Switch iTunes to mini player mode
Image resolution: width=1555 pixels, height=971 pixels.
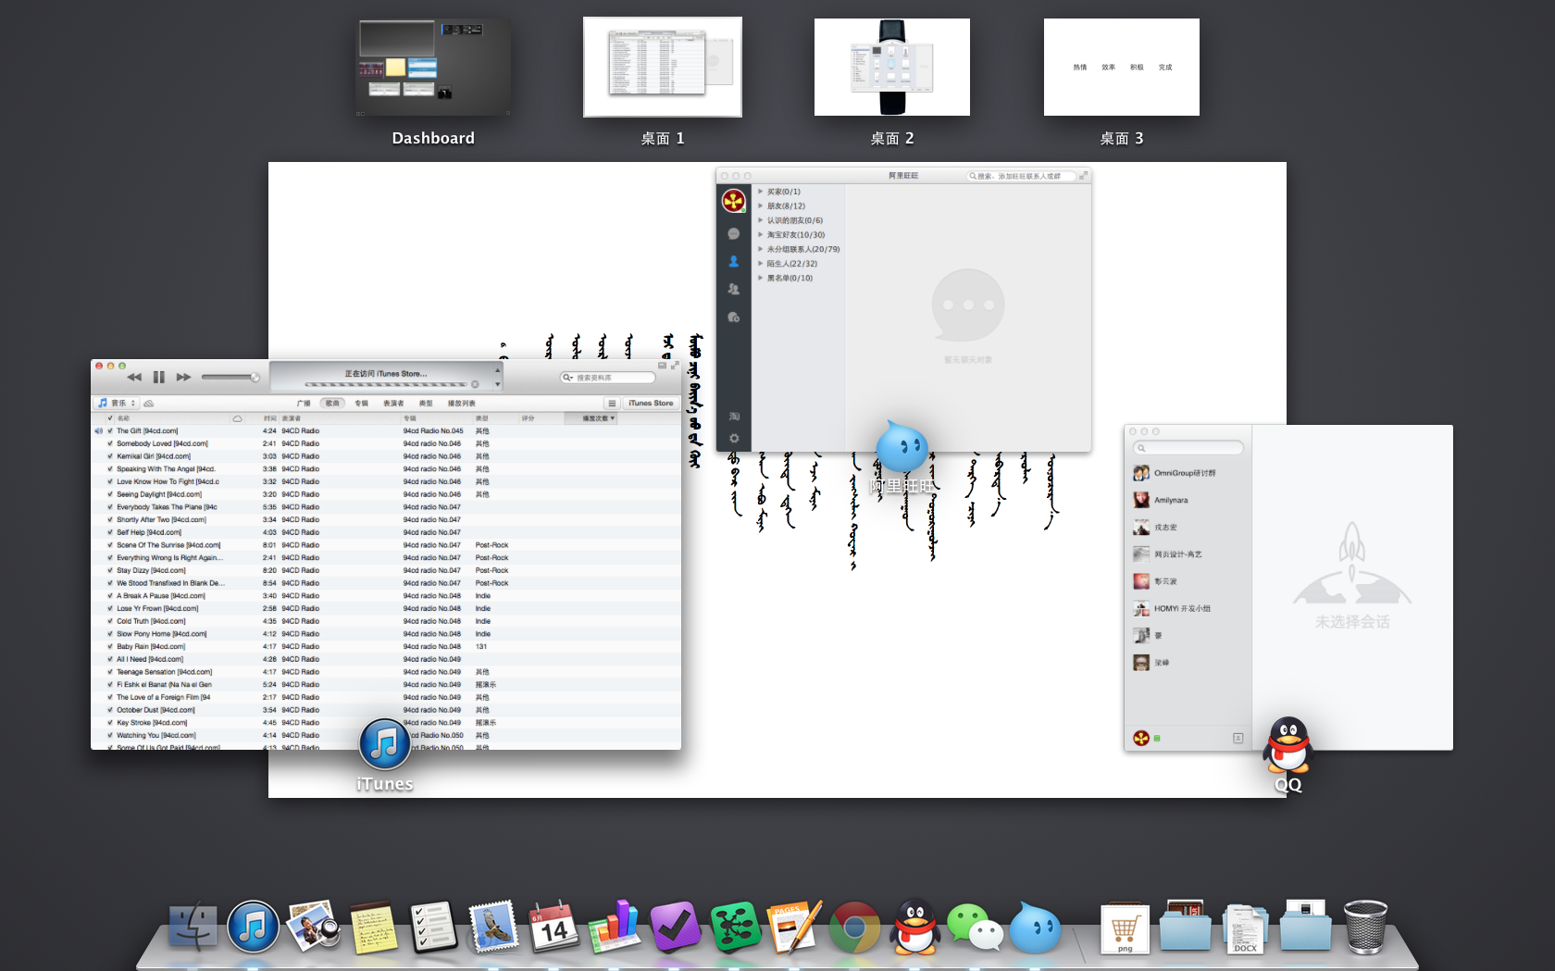(x=662, y=367)
